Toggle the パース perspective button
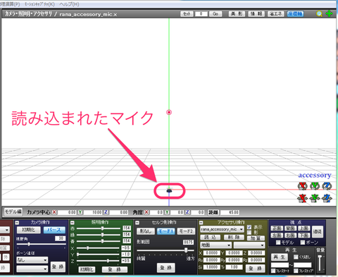Image resolution: width=338 pixels, height=277 pixels. 54,230
